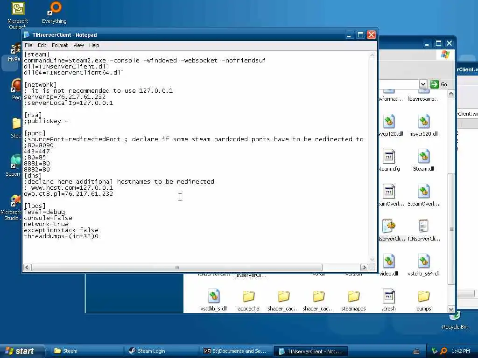Viewport: 478px width, 358px height.
Task: Open the View menu in Notepad
Action: (x=78, y=45)
